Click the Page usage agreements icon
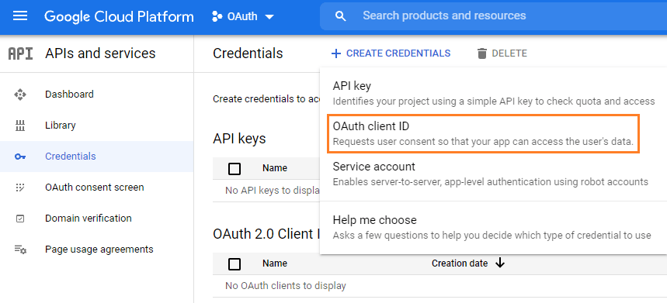 click(20, 250)
